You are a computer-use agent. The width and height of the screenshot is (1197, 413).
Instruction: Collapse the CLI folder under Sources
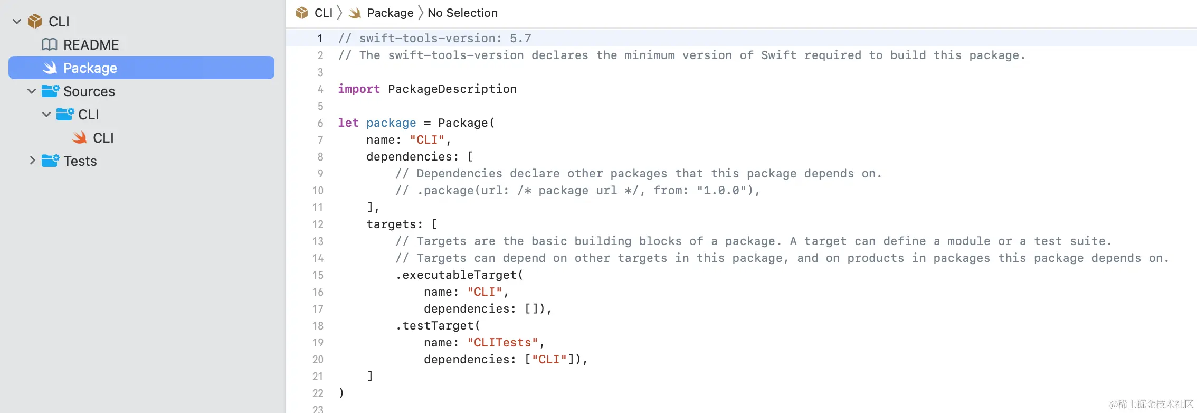(x=46, y=115)
